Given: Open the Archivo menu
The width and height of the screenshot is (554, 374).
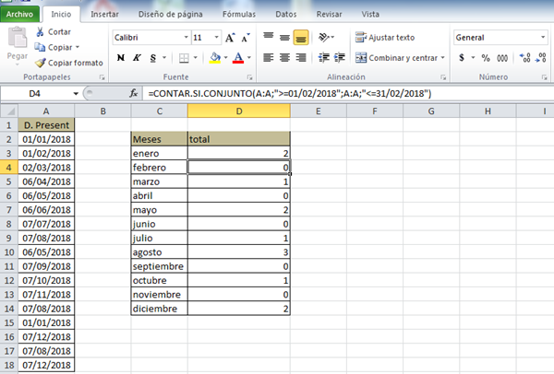Looking at the screenshot, I should tap(20, 15).
